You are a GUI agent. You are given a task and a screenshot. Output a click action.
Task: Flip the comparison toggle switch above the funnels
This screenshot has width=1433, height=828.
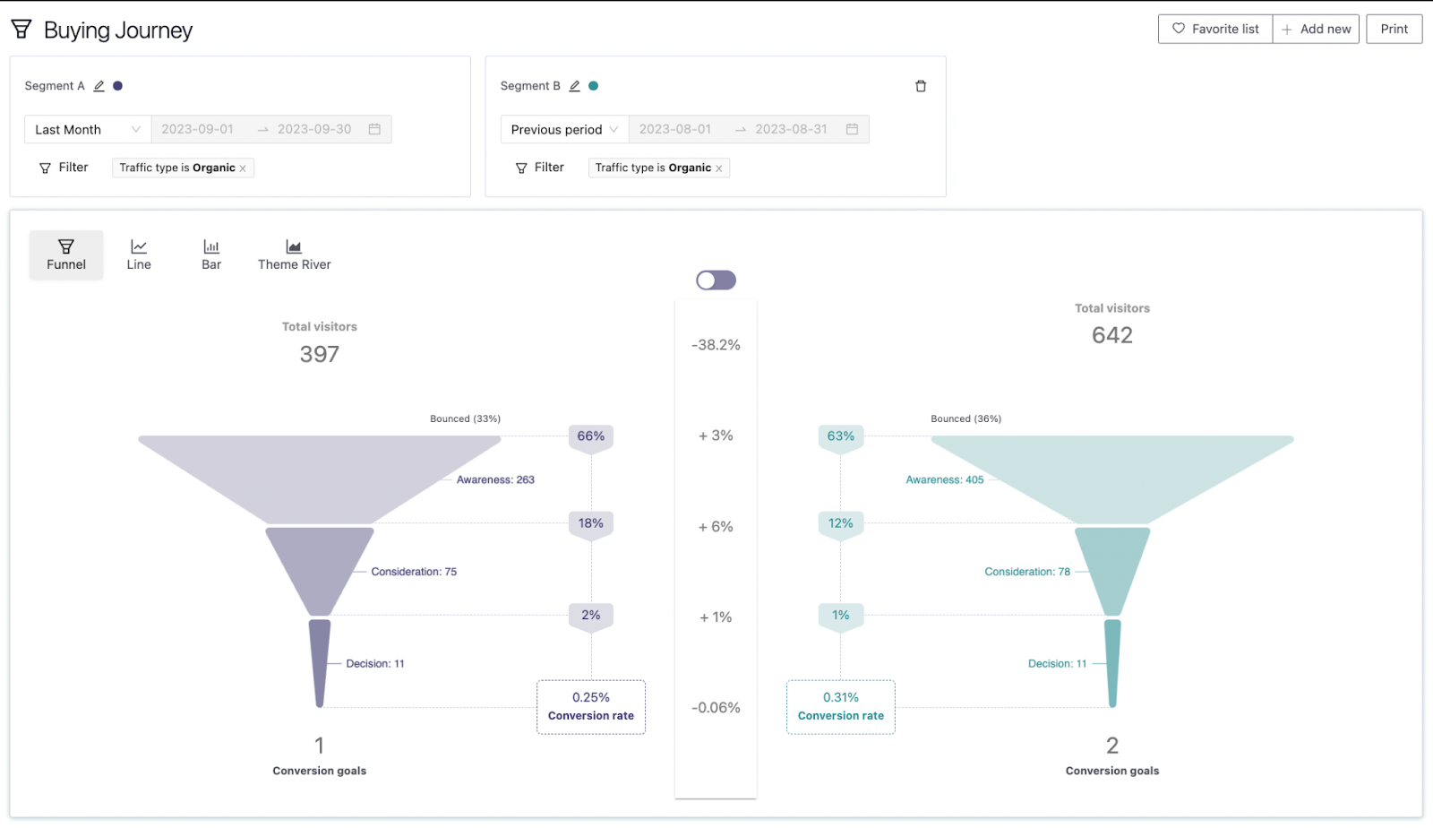pos(714,280)
